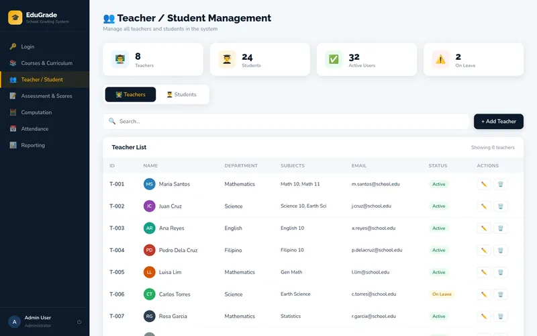Click the T-006 ID cell
This screenshot has height=336, width=537.
[117, 294]
